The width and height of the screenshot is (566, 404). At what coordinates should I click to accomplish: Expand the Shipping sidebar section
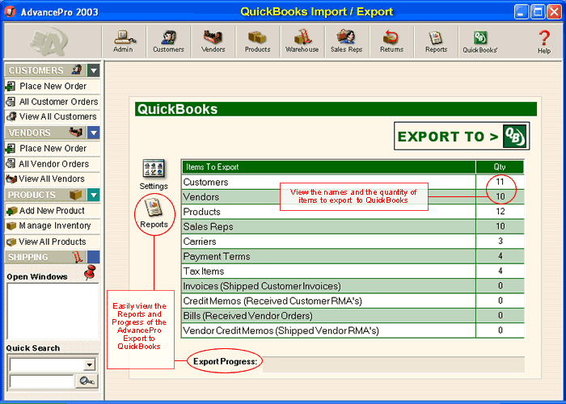pos(94,257)
